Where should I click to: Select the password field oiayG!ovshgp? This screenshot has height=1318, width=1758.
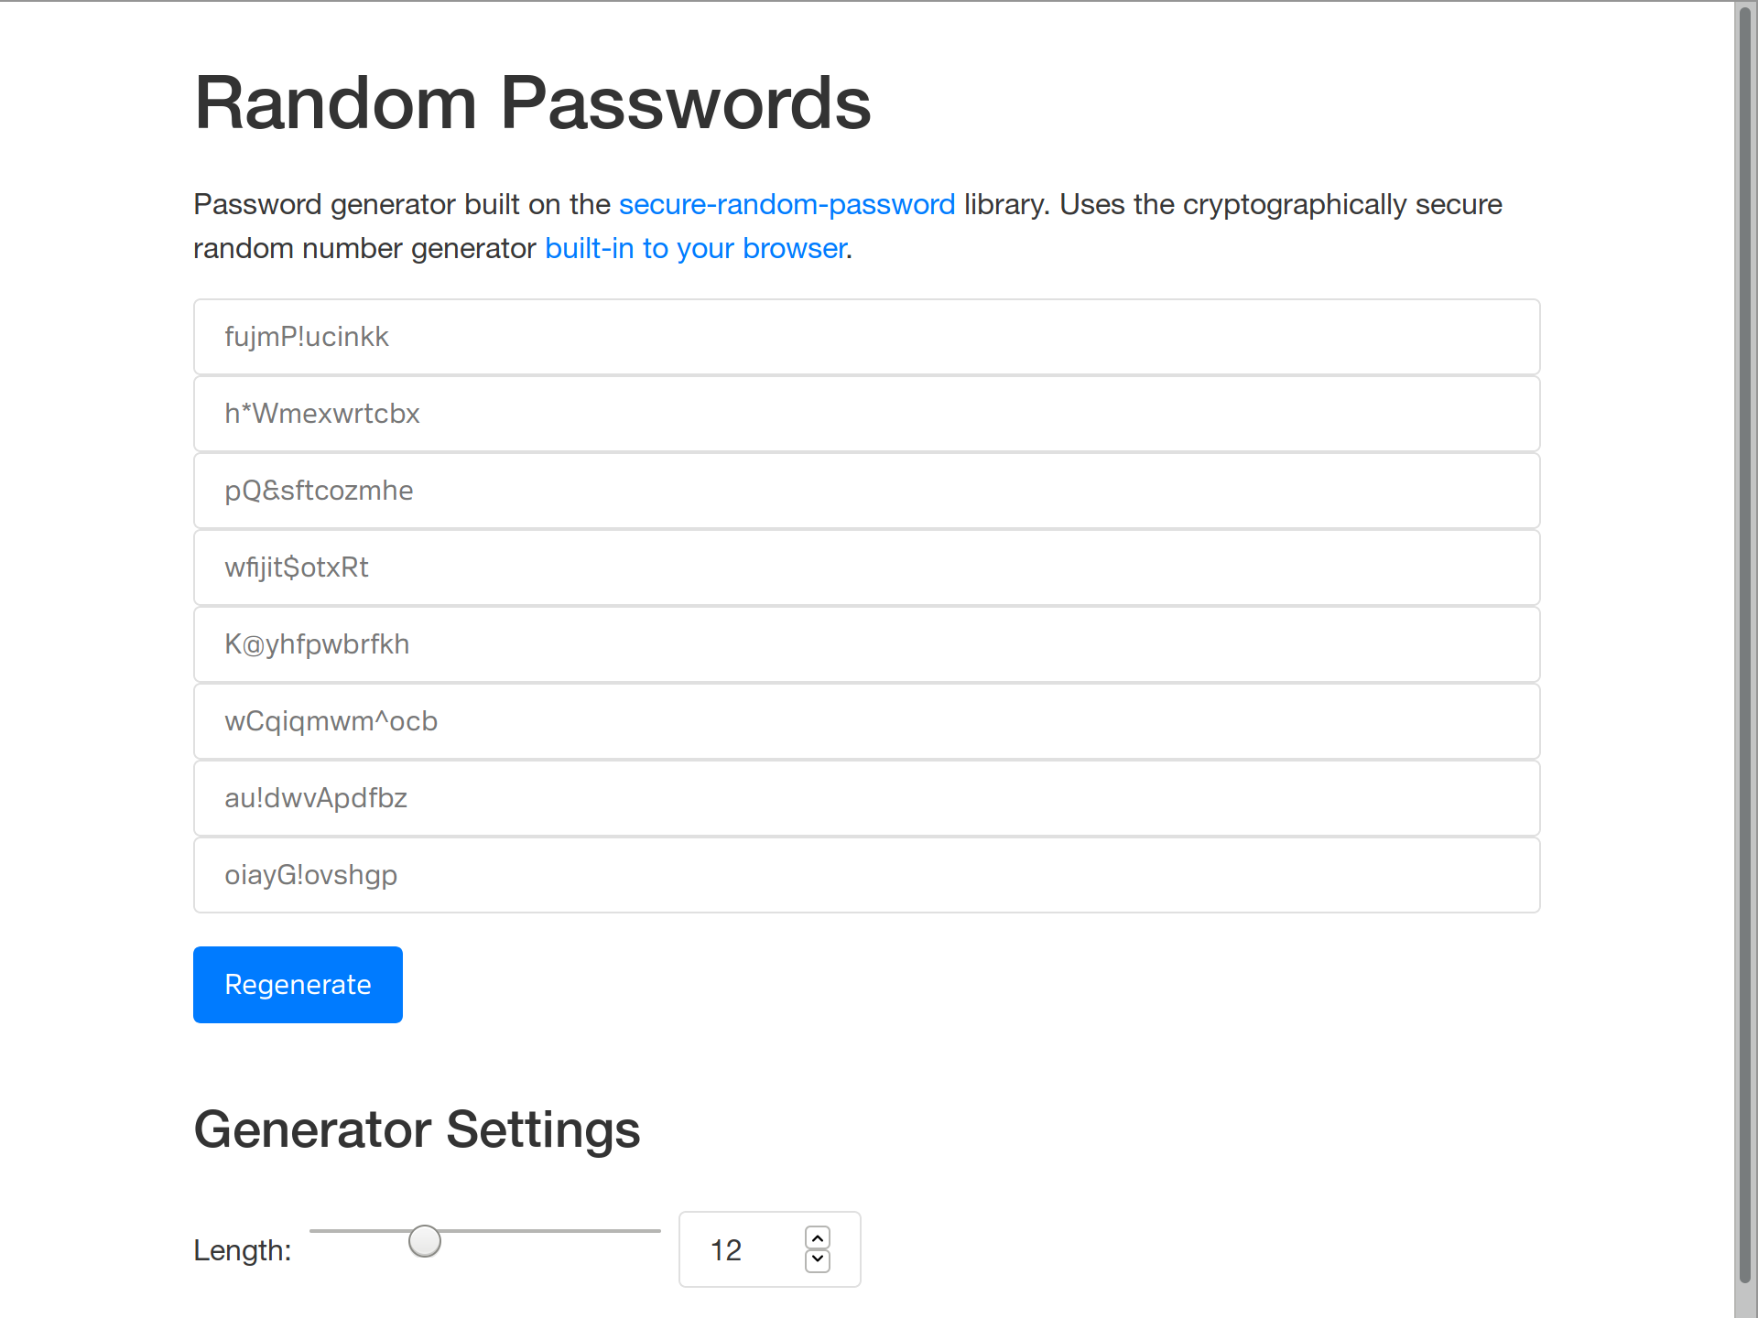[x=866, y=875]
